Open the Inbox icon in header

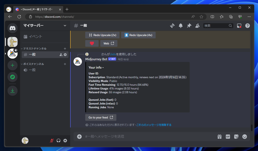click(x=239, y=26)
